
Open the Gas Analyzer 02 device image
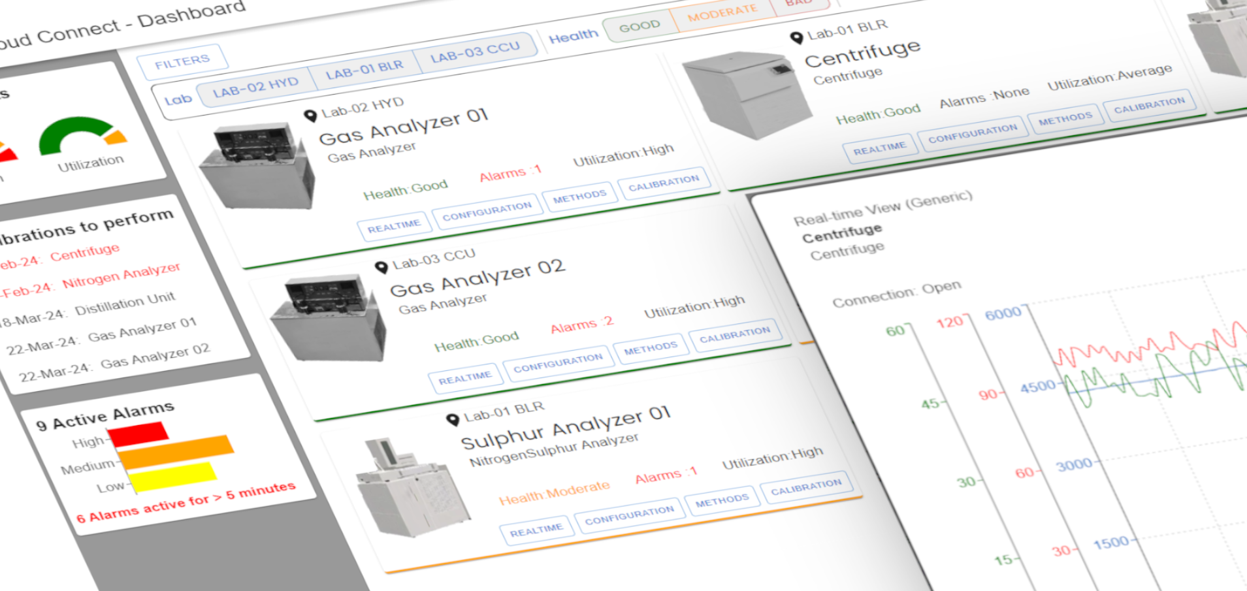329,319
